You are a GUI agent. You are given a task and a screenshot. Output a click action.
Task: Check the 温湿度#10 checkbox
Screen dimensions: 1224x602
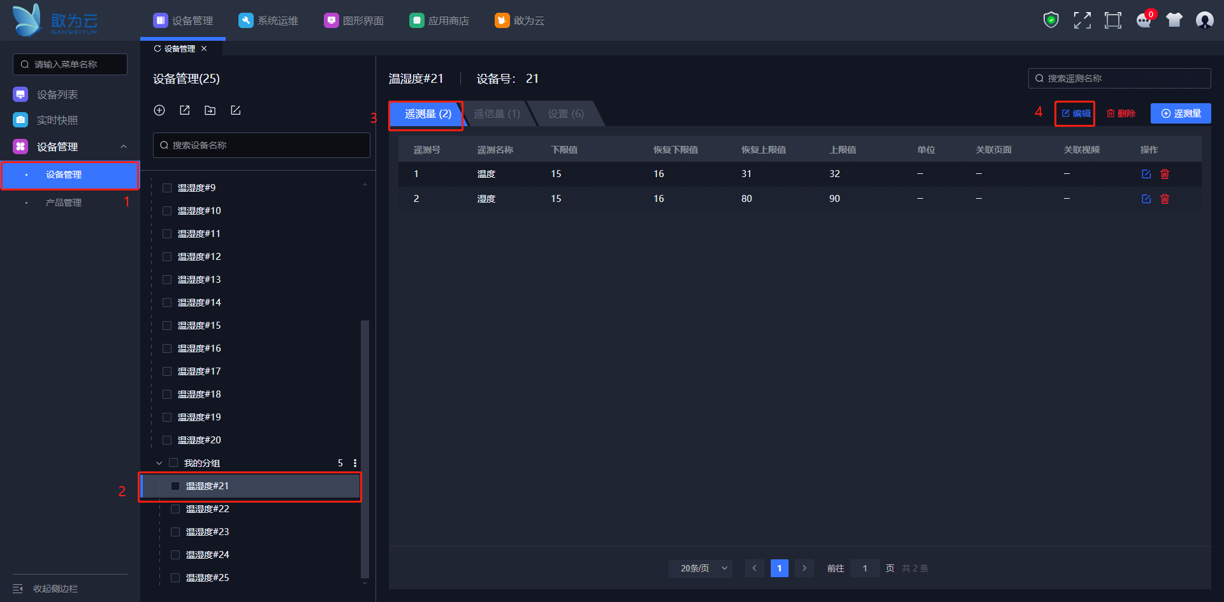(167, 211)
